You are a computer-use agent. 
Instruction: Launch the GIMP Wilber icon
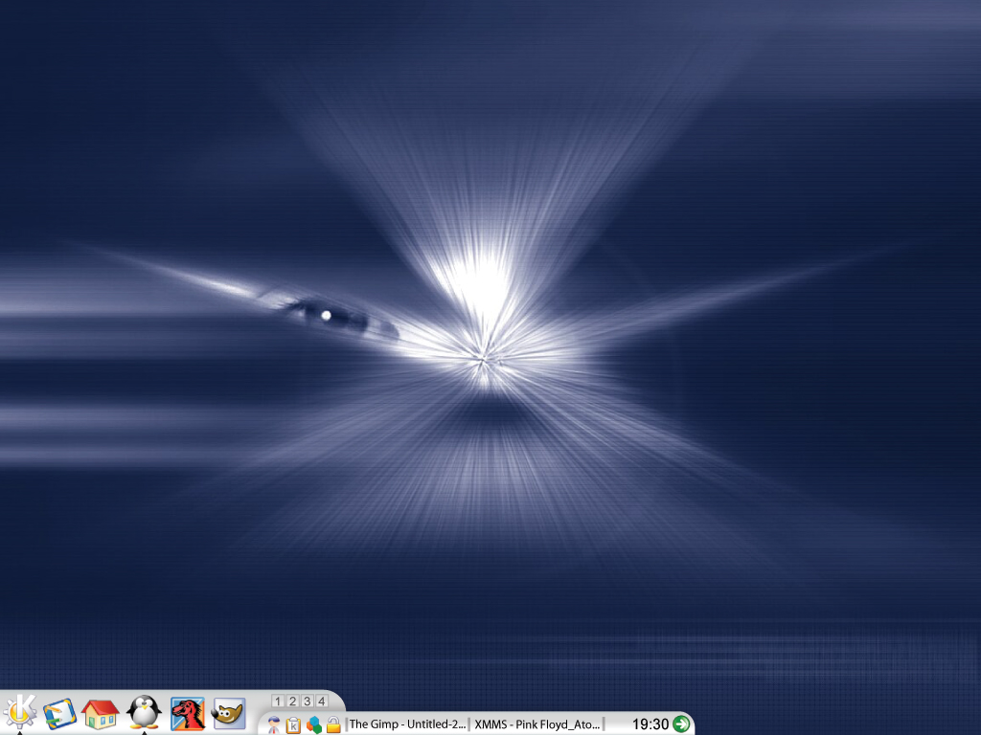(229, 714)
